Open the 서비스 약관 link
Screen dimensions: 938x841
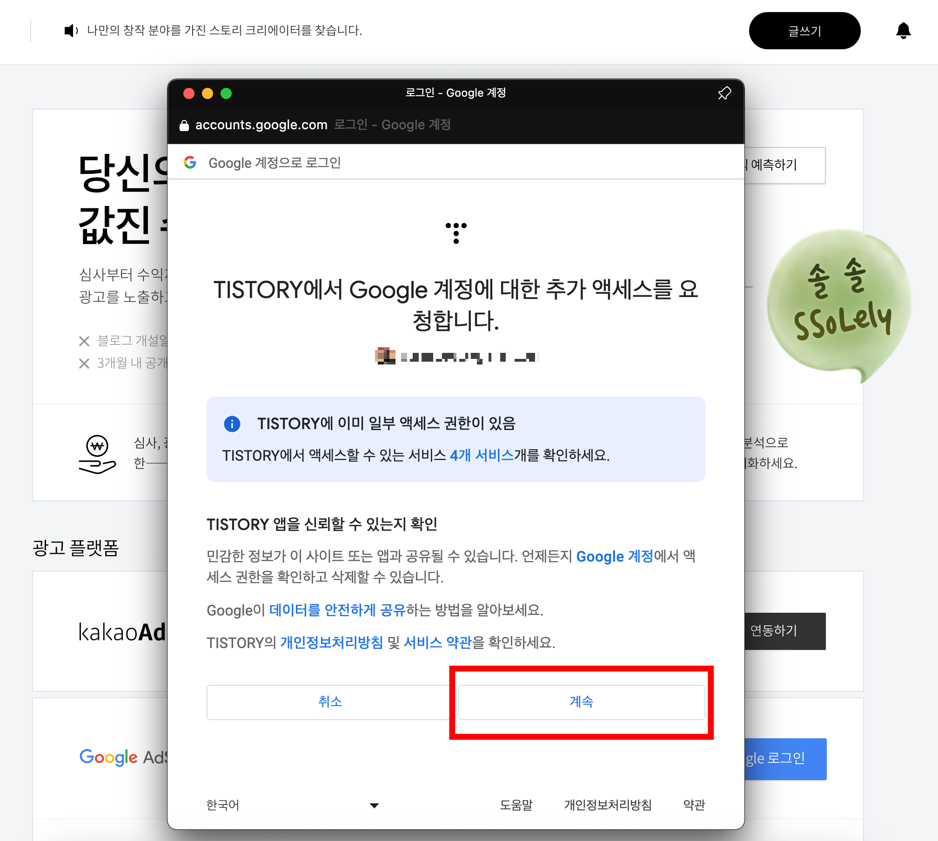coord(438,642)
